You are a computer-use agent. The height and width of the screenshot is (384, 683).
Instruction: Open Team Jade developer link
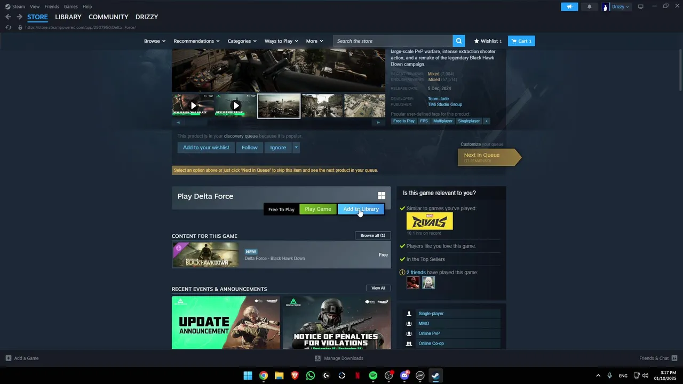438,99
